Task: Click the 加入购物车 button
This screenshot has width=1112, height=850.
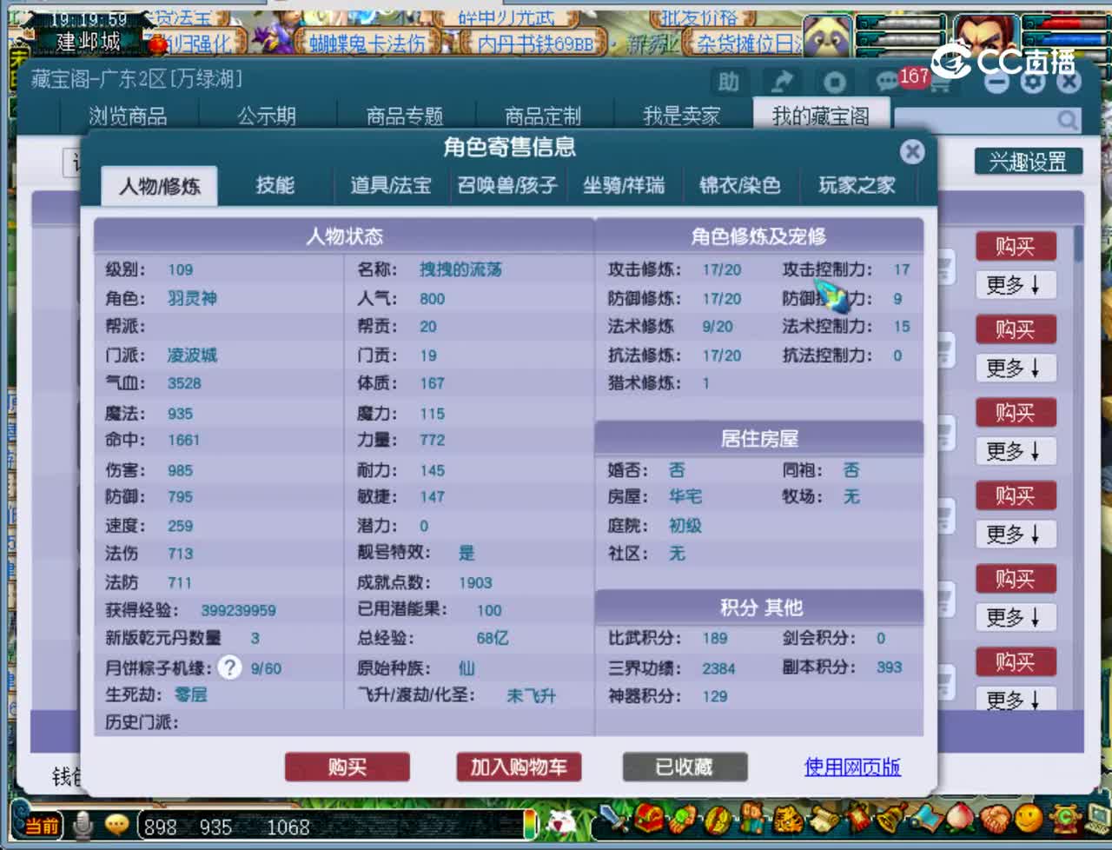Action: pos(519,767)
